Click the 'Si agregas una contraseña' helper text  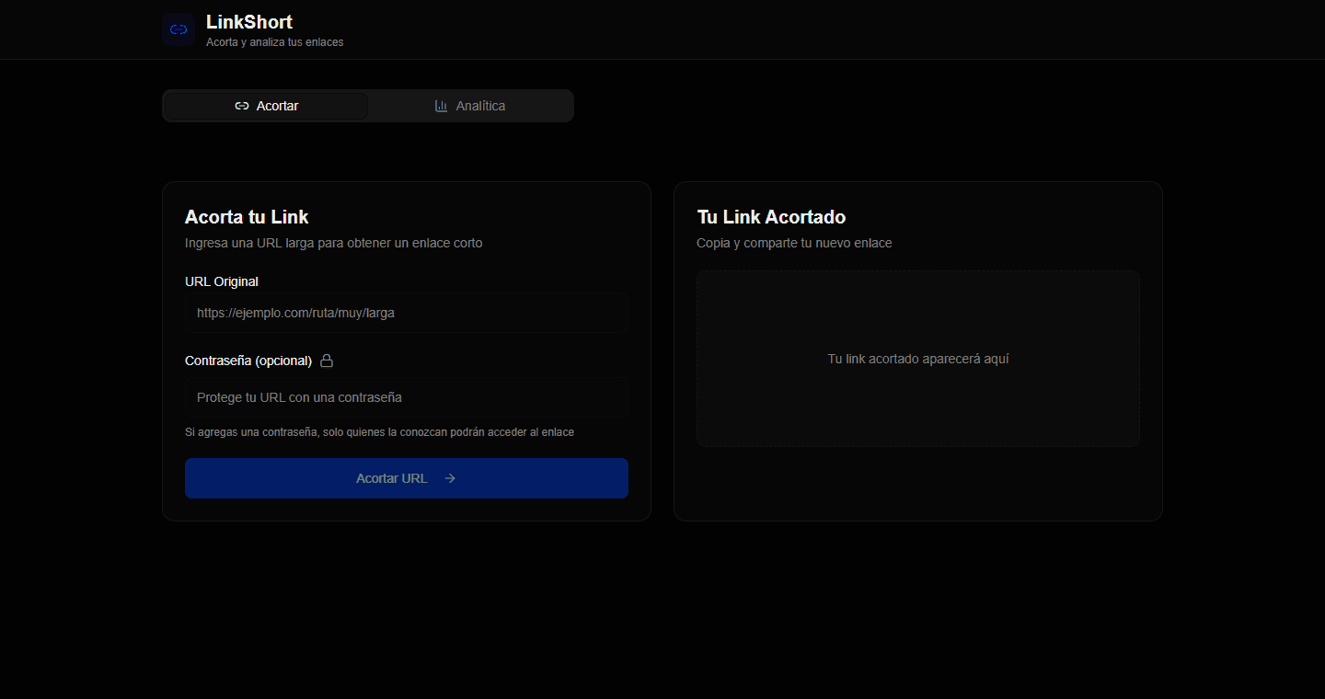[379, 432]
